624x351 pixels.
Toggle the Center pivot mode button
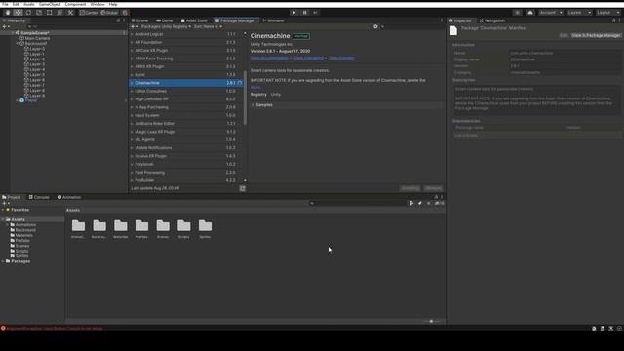89,13
